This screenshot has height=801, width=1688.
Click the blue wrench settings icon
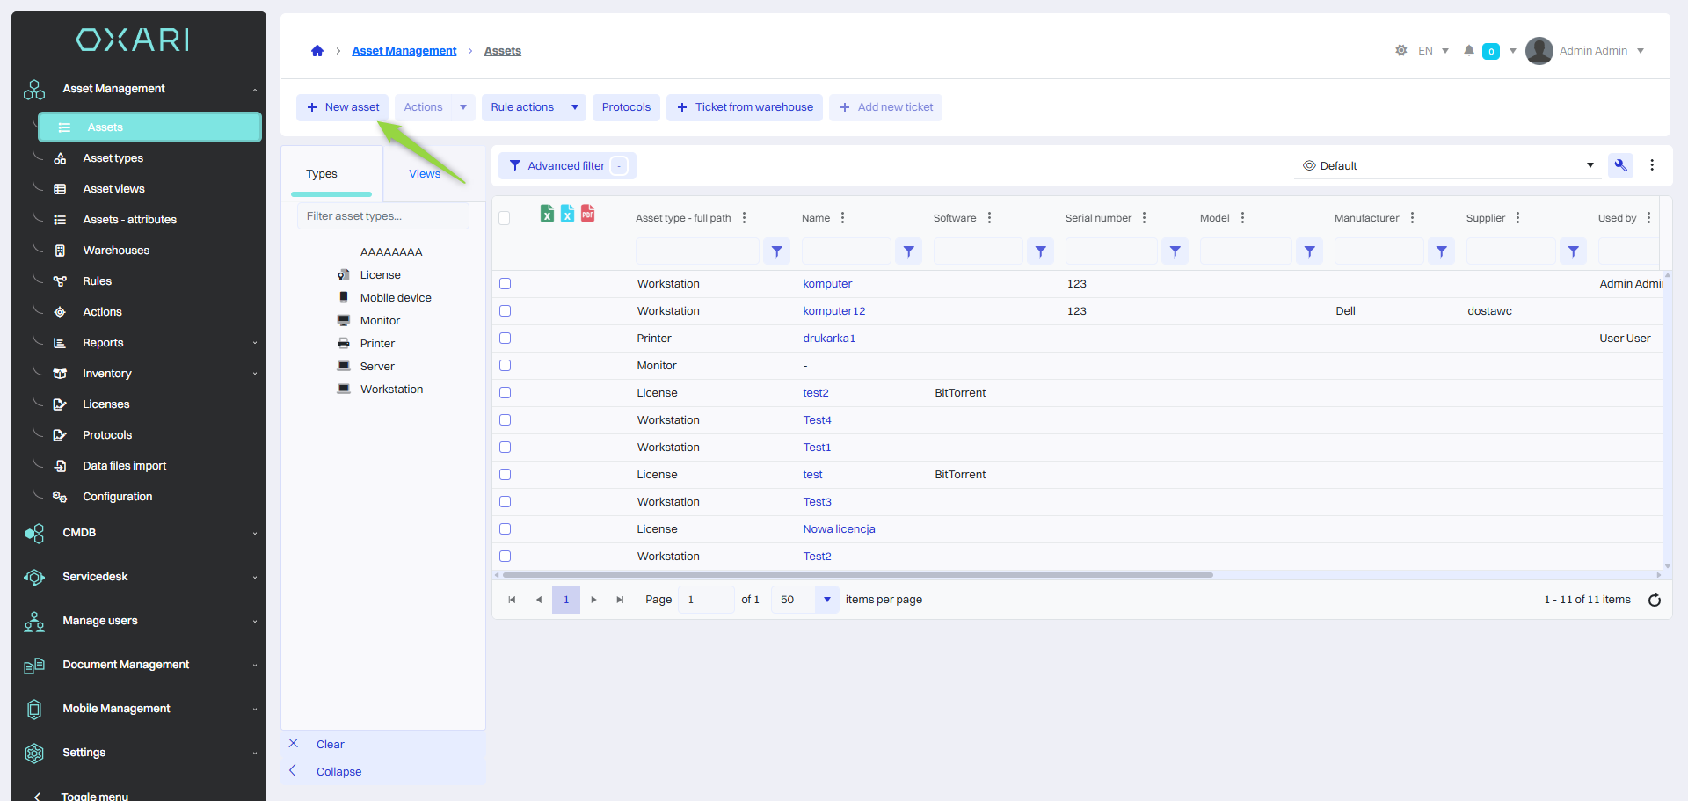(x=1620, y=165)
